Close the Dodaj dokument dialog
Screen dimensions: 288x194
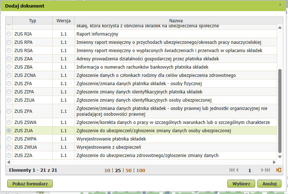point(280,5)
